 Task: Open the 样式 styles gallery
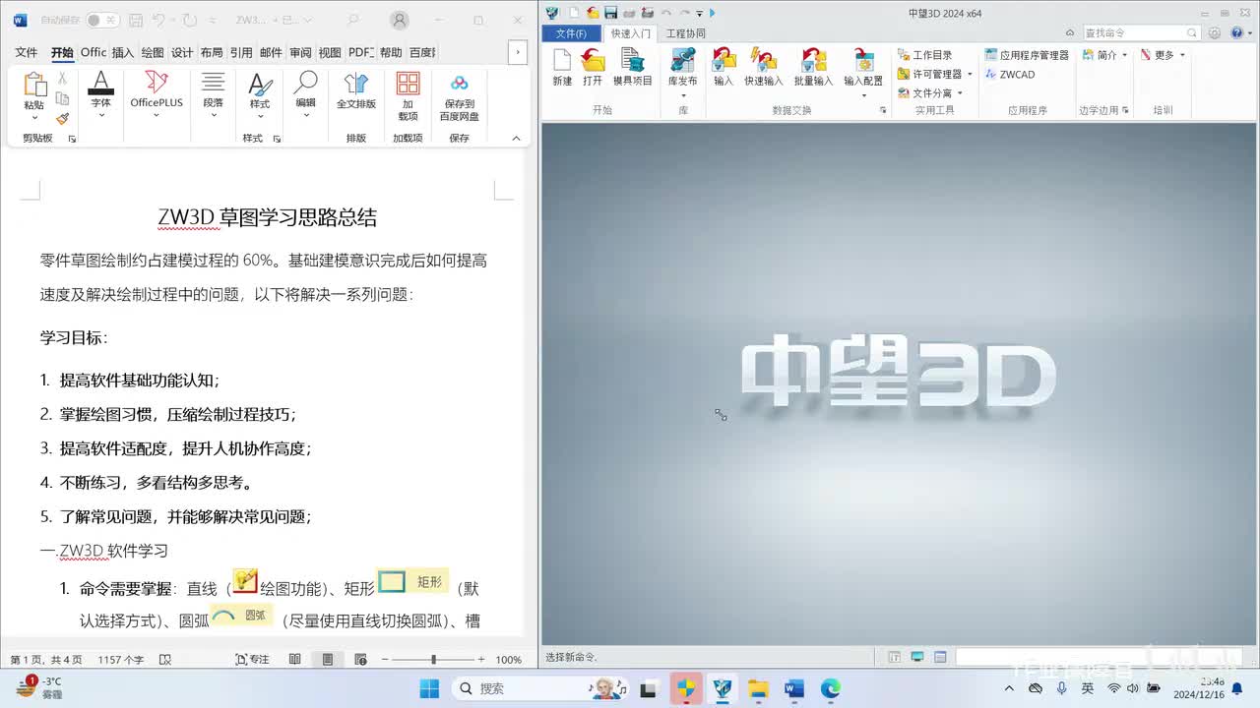260,95
